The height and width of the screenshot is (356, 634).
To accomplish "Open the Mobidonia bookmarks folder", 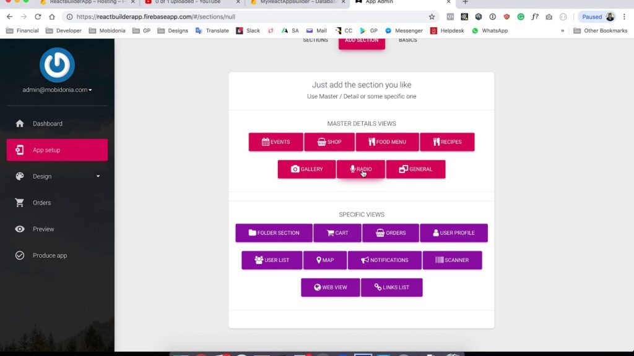I will coord(107,31).
